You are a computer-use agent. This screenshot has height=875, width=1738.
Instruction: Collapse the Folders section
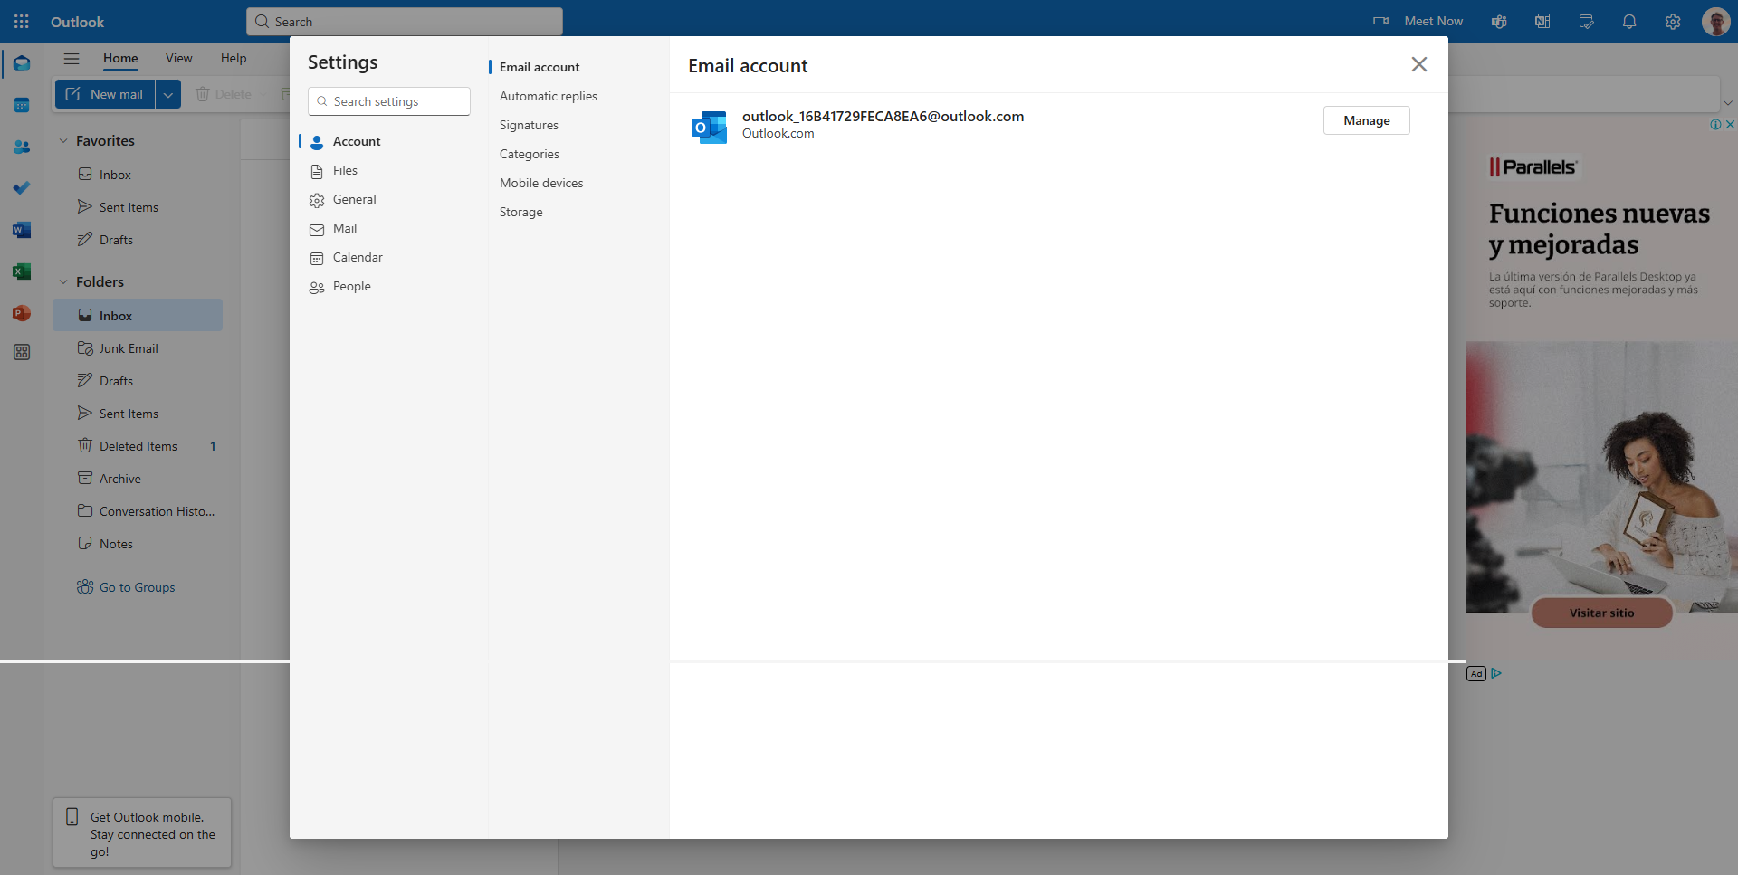click(x=63, y=282)
